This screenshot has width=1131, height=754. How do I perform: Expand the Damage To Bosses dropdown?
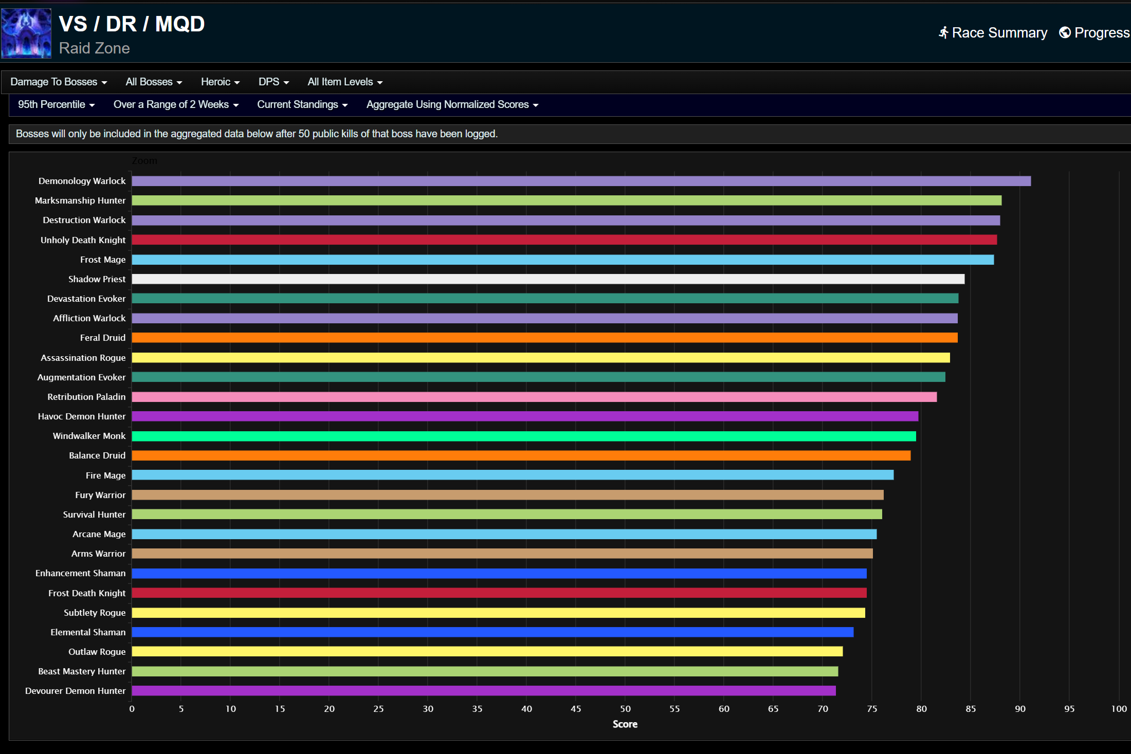59,82
